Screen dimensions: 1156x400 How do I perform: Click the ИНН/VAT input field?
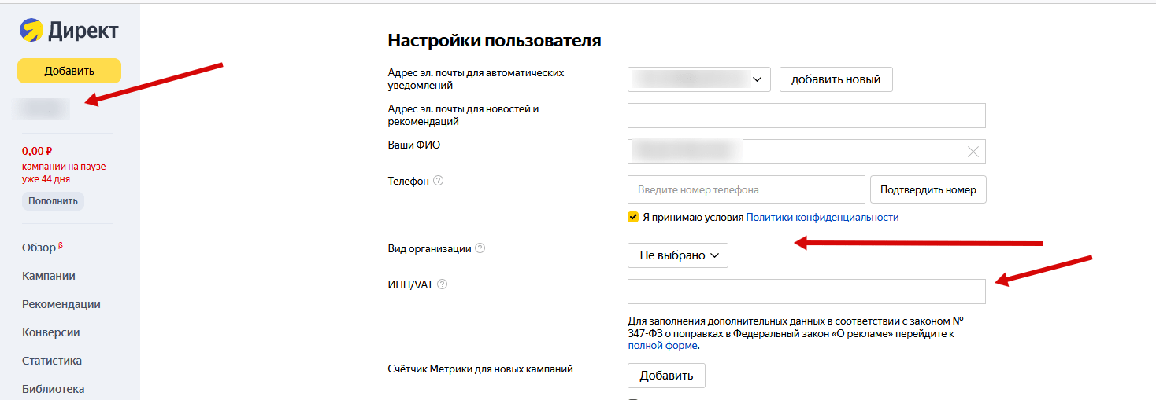806,292
